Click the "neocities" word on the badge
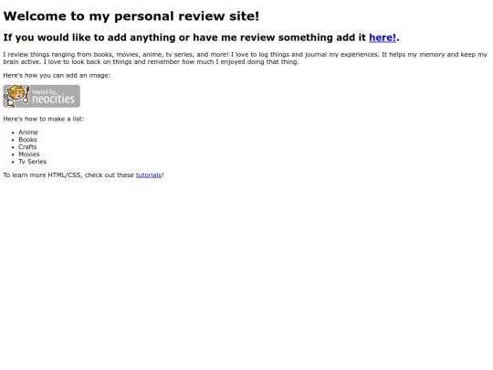493x370 pixels. [x=53, y=99]
